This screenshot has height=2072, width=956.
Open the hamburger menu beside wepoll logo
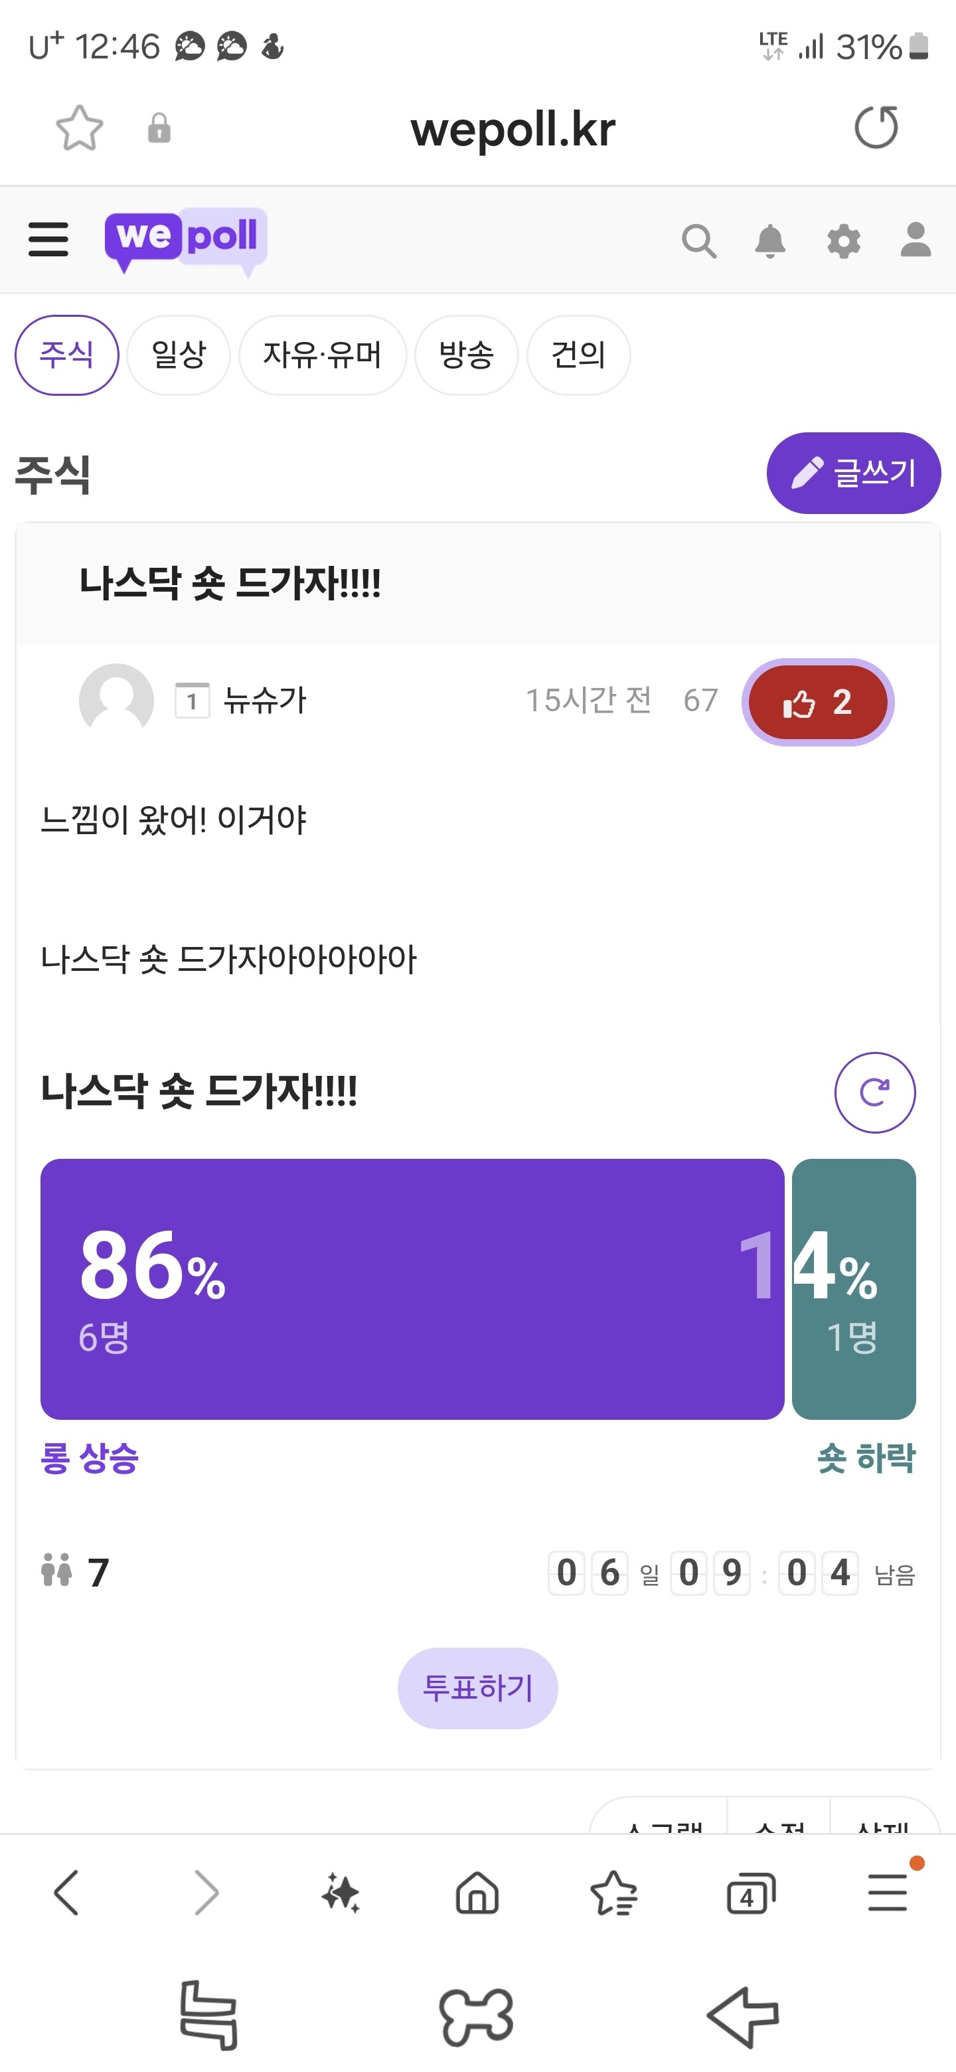pos(48,240)
